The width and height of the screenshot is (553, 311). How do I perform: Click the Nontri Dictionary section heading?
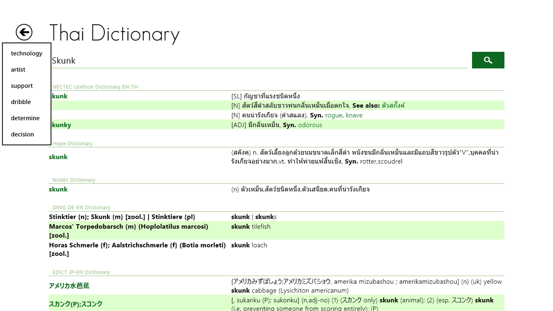pos(74,180)
